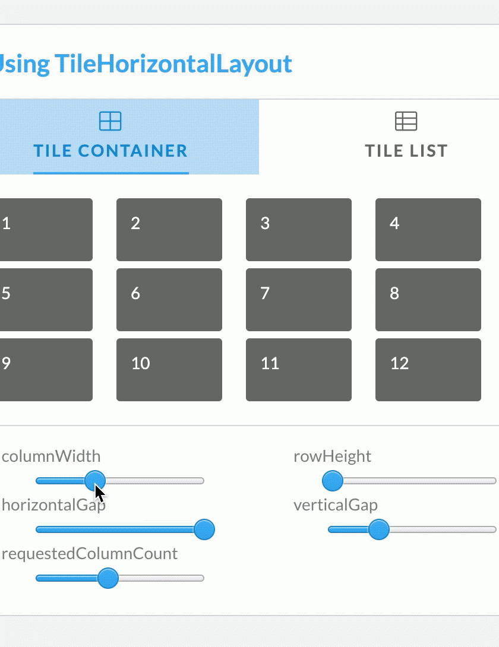Screen dimensions: 499x647
Task: Open the TILE LIST tab
Action: tap(406, 150)
